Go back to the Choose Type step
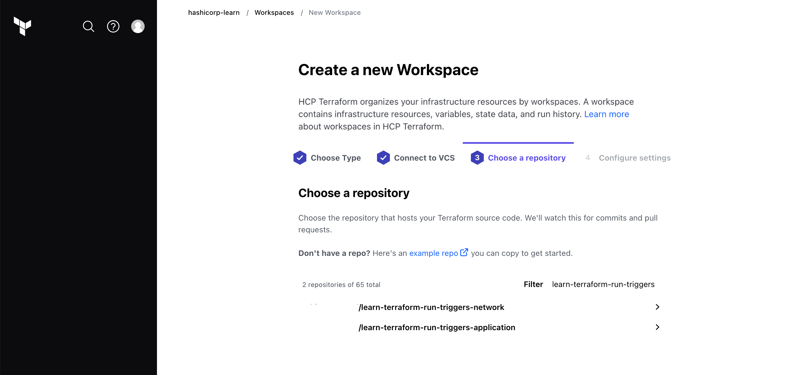 [336, 158]
